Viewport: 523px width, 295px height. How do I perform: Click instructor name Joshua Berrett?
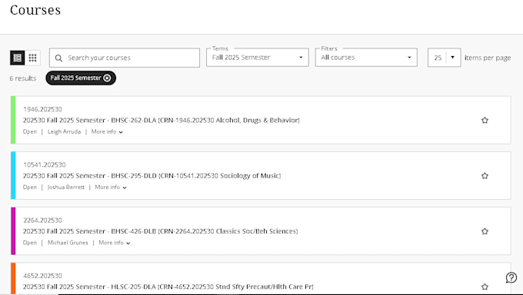coord(66,187)
